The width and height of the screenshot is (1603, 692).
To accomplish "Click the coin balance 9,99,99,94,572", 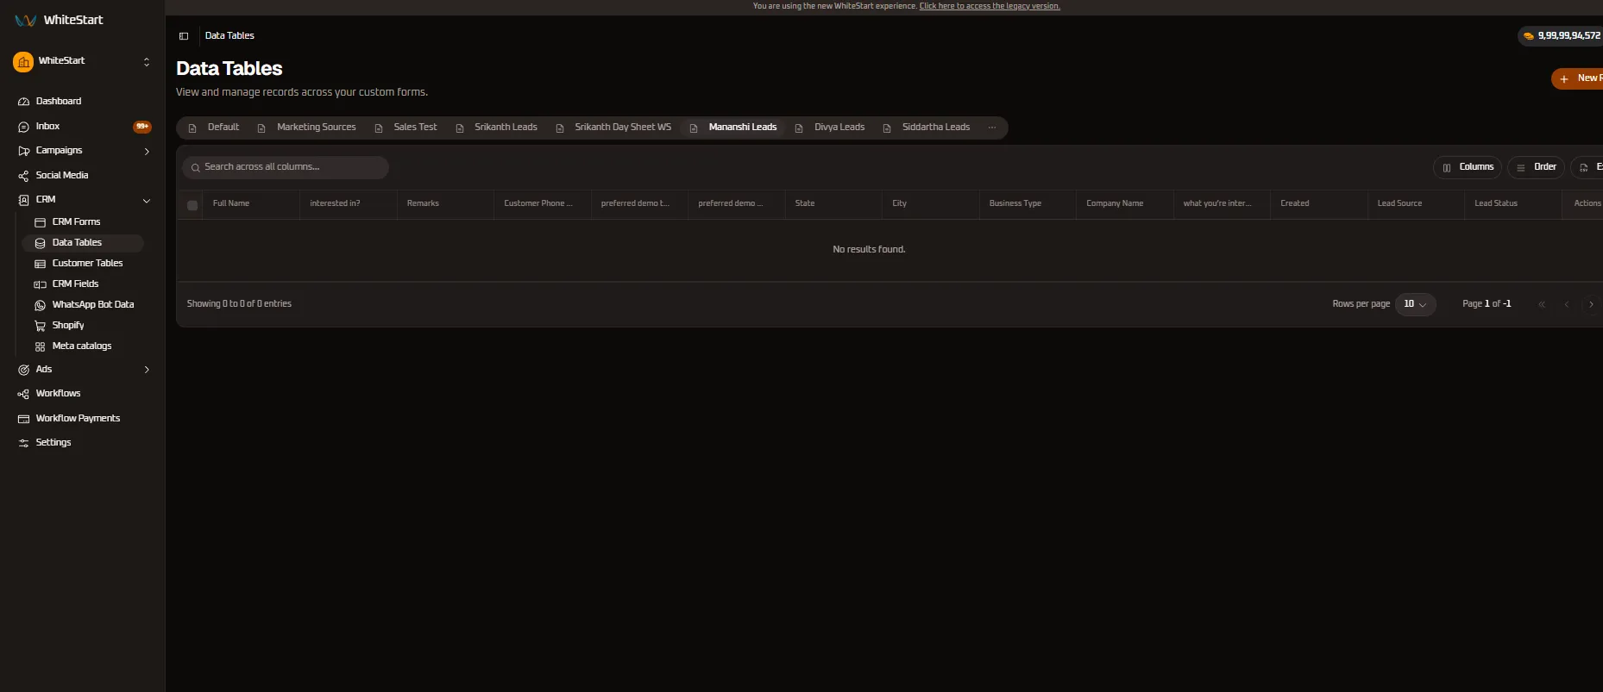I will click(1562, 36).
